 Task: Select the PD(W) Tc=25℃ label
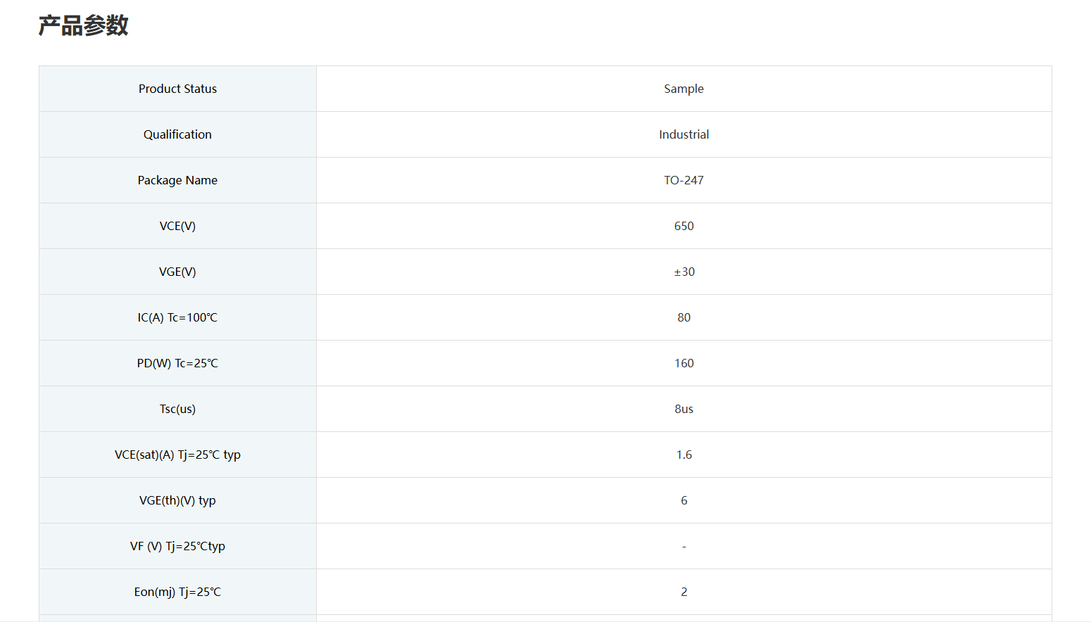[x=177, y=363]
